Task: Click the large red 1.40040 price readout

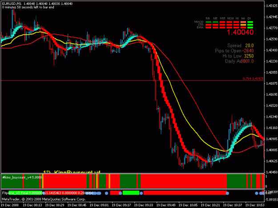Action: (x=240, y=32)
